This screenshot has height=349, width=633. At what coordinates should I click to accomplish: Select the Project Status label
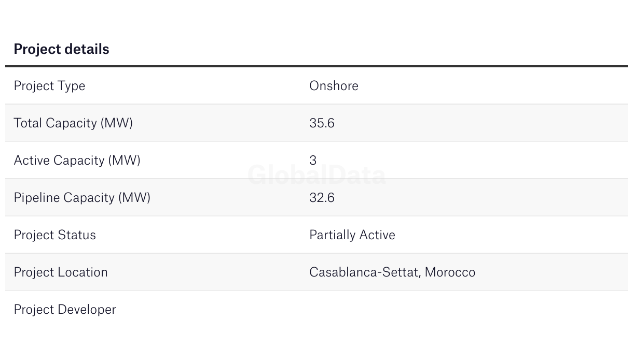click(x=54, y=235)
